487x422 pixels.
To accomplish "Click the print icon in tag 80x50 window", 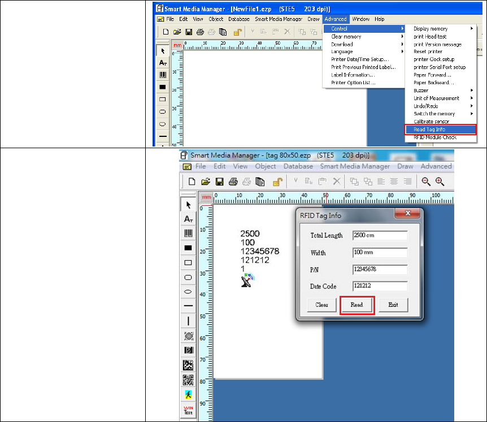I will 233,182.
